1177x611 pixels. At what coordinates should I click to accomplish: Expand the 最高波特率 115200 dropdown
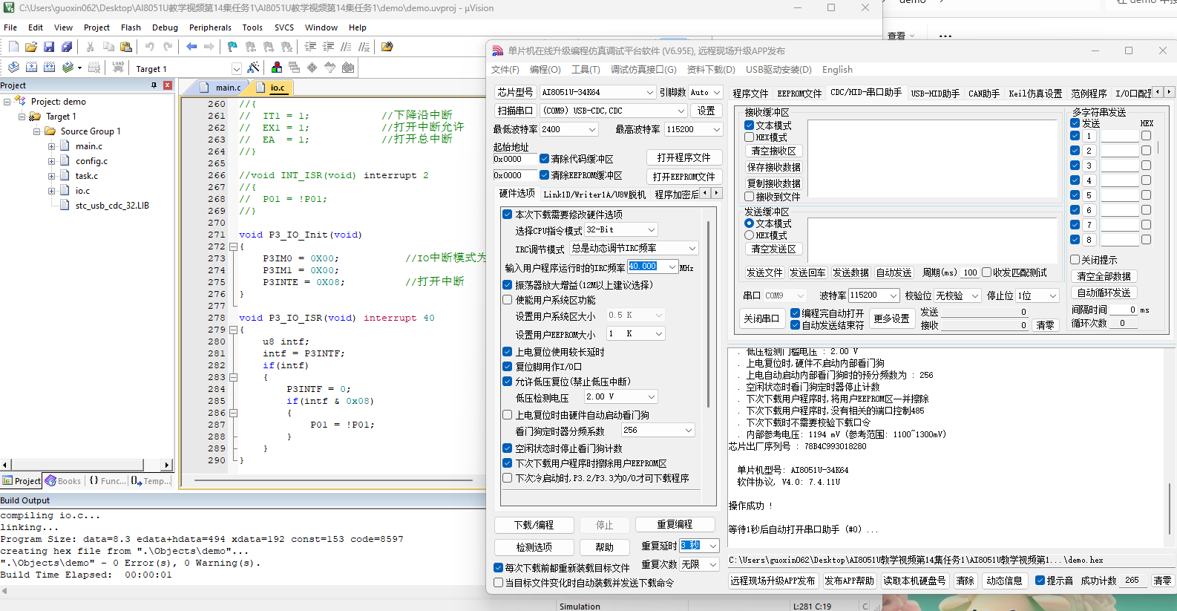click(694, 129)
